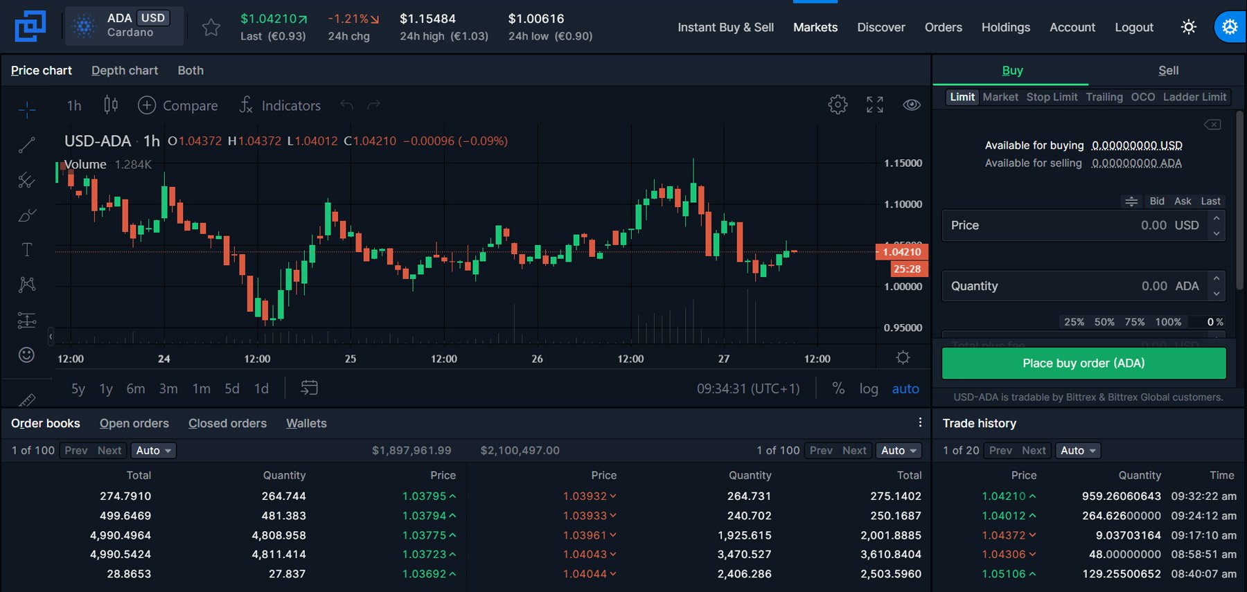
Task: Select the trend line drawing tool
Action: (x=27, y=145)
